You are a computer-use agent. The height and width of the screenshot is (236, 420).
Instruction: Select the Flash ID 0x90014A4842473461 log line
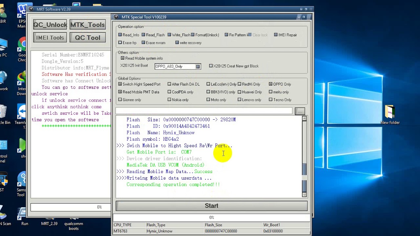[168, 126]
